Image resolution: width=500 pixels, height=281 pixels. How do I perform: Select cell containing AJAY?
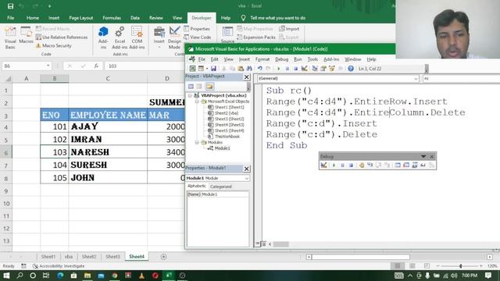tap(108, 126)
